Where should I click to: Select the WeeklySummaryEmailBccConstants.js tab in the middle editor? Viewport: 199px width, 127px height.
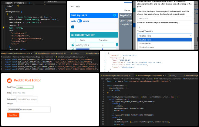tap(15, 54)
